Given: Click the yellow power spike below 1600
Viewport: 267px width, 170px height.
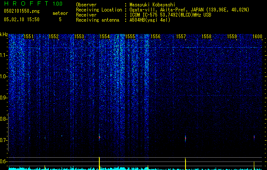Looking at the screenshot, I should pyautogui.click(x=254, y=166).
